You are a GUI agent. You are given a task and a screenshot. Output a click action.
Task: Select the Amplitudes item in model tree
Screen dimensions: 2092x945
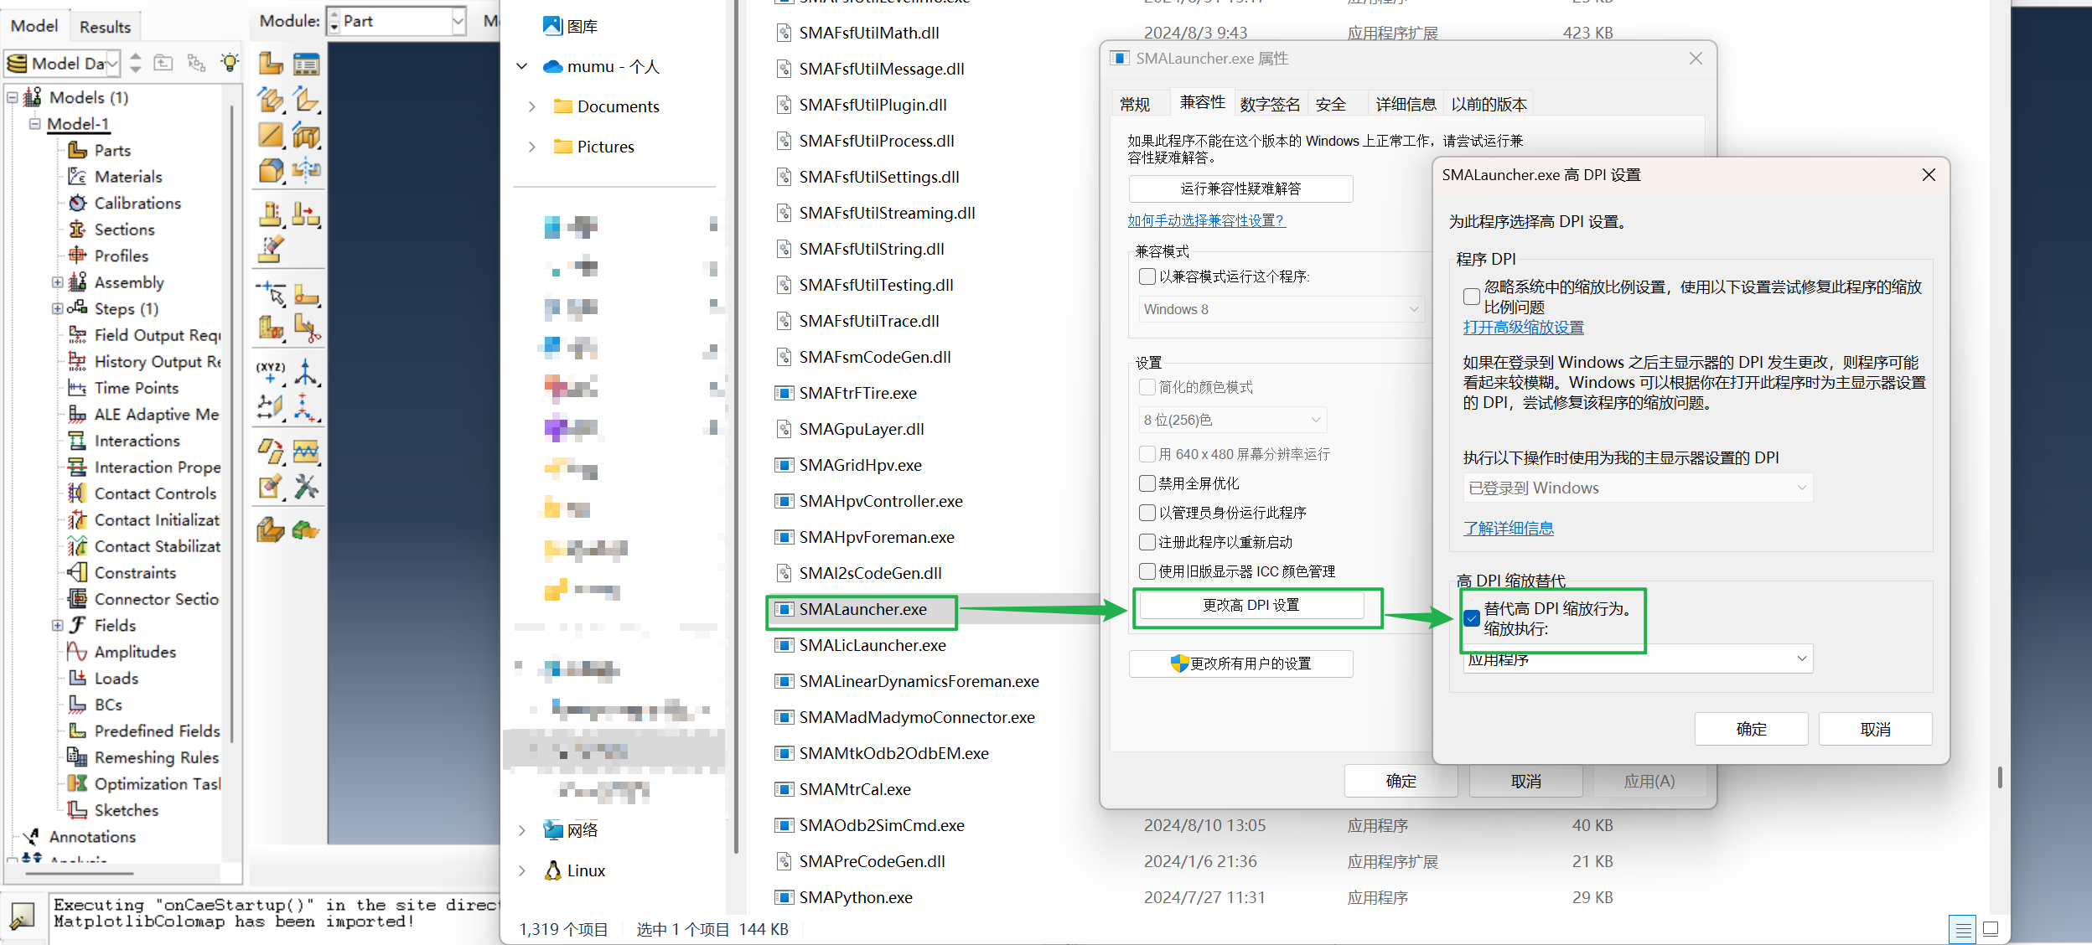[x=135, y=652]
